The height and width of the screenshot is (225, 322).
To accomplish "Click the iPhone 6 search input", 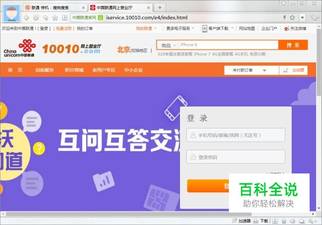I will pyautogui.click(x=228, y=45).
